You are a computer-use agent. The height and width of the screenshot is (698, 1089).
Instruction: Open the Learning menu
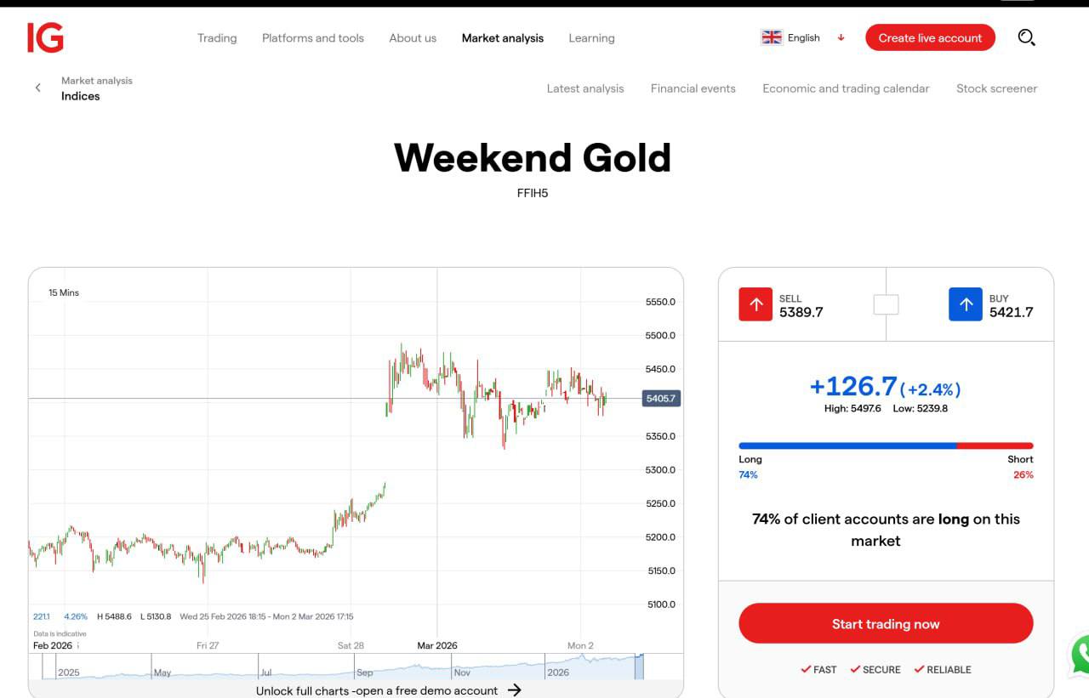(x=591, y=37)
